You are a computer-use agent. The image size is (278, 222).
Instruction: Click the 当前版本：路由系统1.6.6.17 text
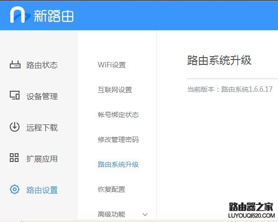tap(230, 89)
